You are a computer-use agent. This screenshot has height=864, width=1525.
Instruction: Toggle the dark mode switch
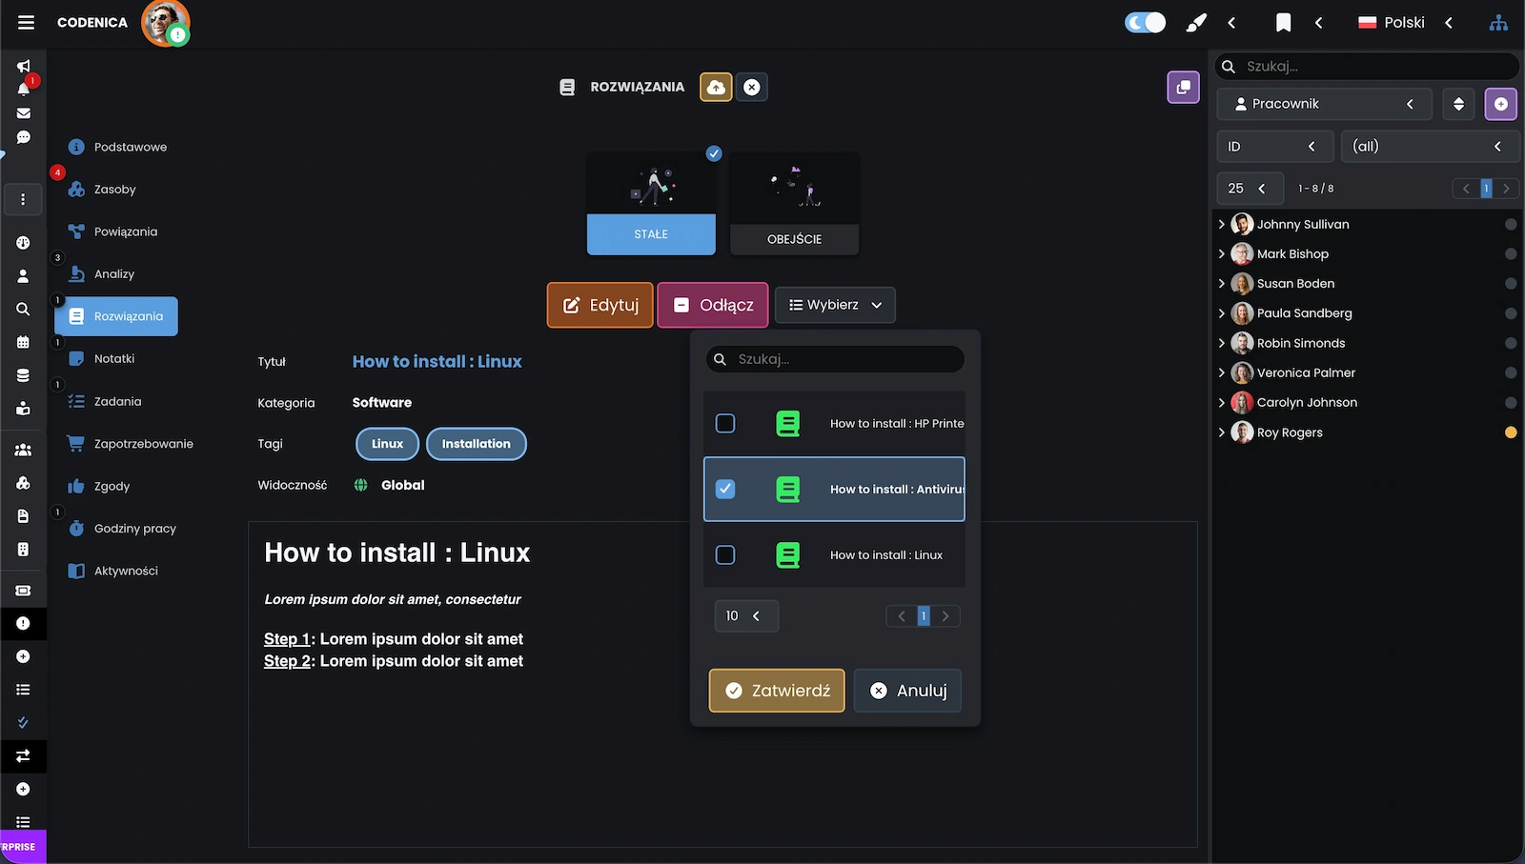pos(1145,23)
